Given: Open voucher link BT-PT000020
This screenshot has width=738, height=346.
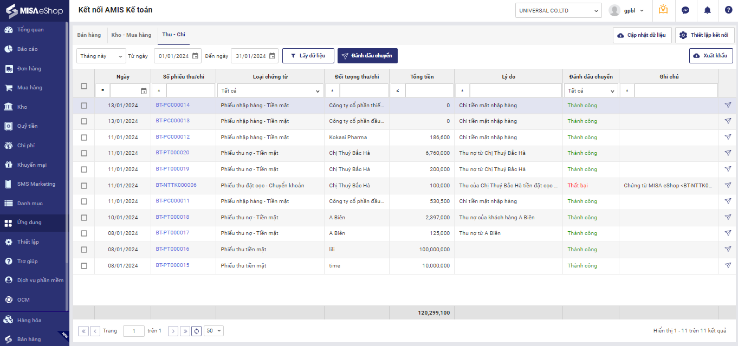Looking at the screenshot, I should 172,153.
